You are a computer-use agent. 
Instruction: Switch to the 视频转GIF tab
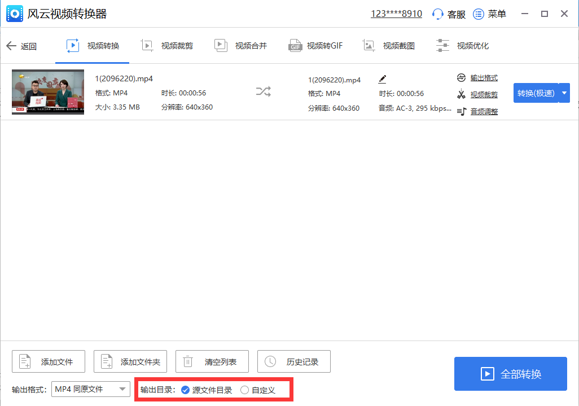tap(315, 46)
